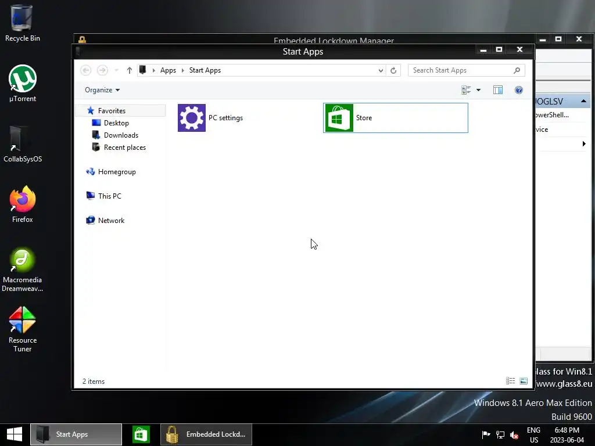Switch to Embedded Lockdown Manager taskbar button

(206, 434)
